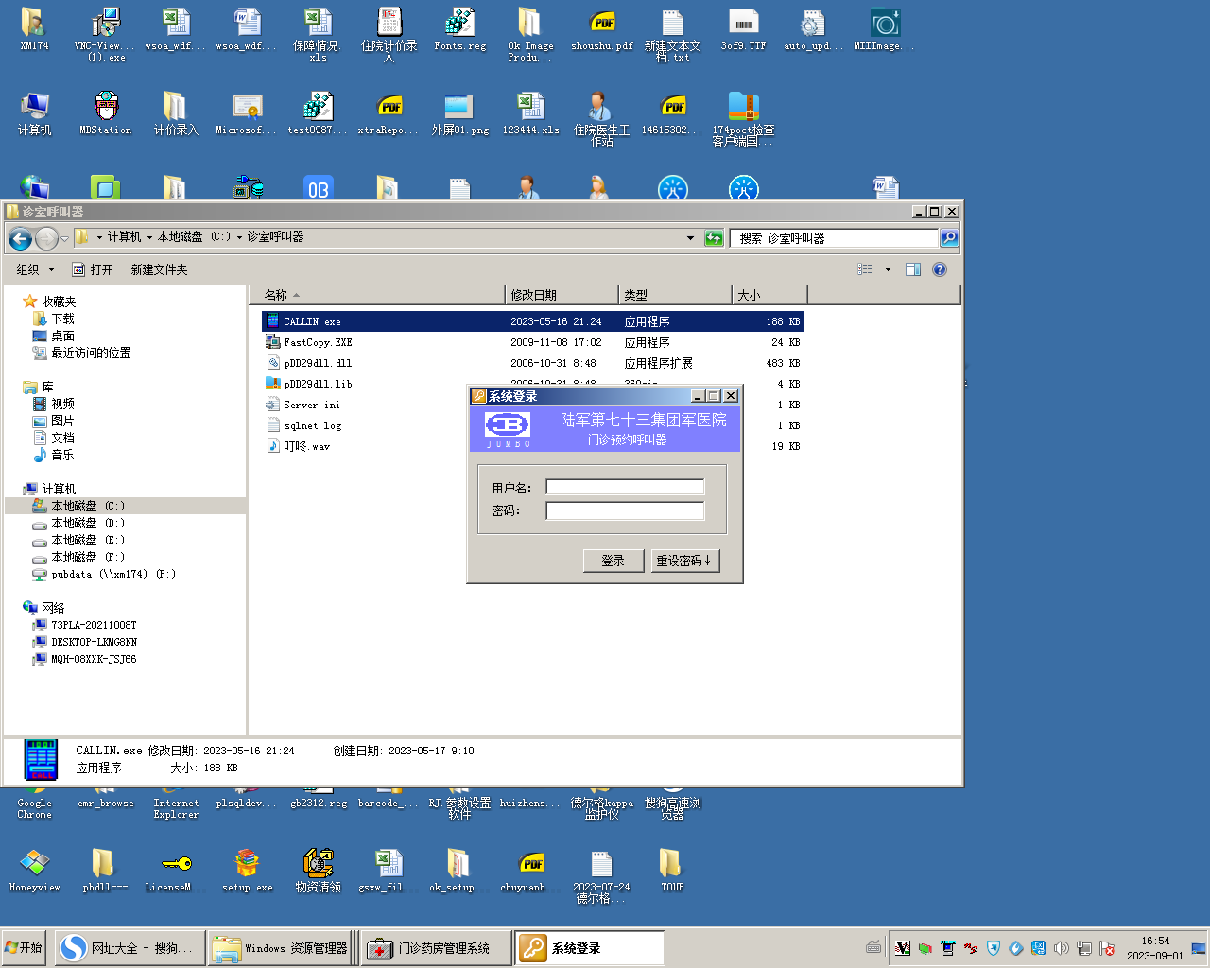Open the 计算机 desktop icon
The height and width of the screenshot is (968, 1210).
coord(34,114)
